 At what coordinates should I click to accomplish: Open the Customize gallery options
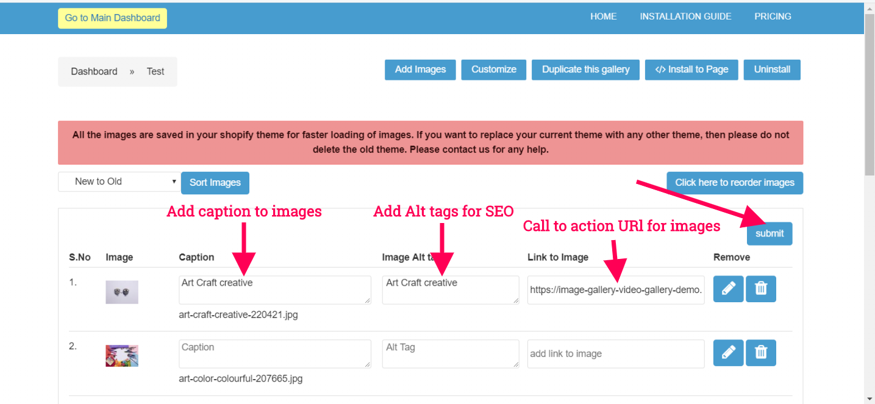tap(494, 69)
